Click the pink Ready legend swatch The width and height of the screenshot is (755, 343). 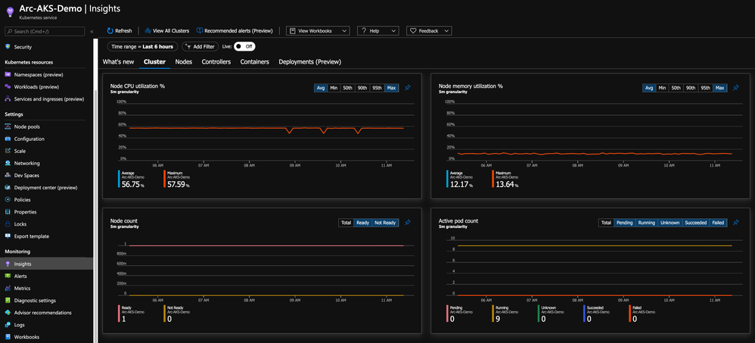[119, 313]
